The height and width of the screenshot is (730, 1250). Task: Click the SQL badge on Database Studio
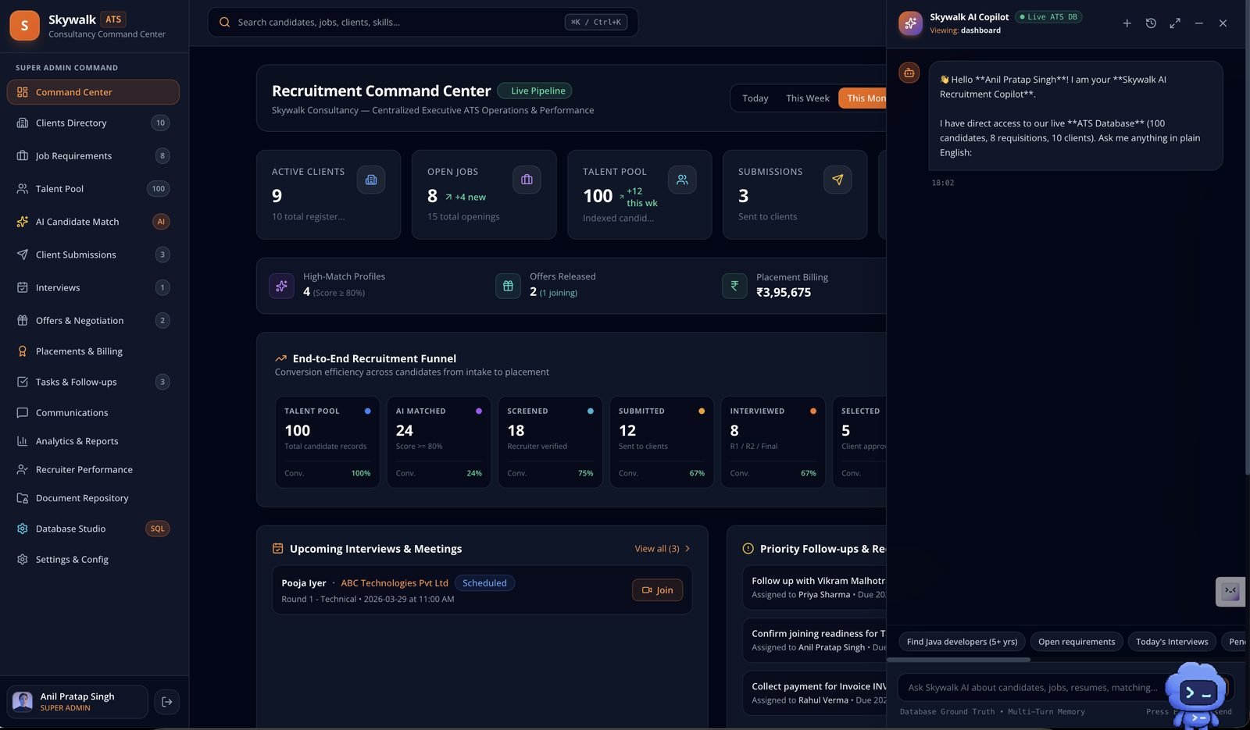coord(158,529)
